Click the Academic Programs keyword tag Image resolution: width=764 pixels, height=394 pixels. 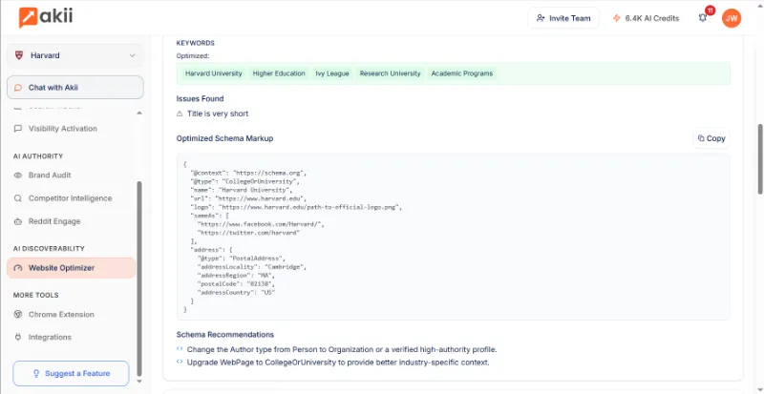pos(462,73)
